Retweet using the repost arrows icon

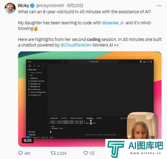53,153
